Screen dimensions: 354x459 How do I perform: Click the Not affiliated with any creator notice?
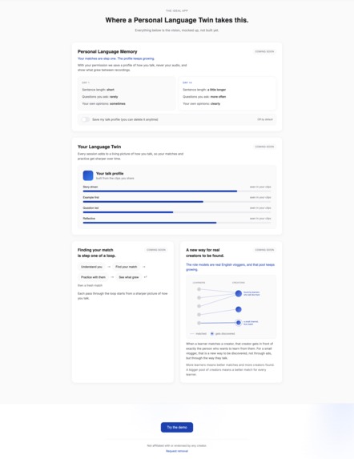(x=177, y=445)
